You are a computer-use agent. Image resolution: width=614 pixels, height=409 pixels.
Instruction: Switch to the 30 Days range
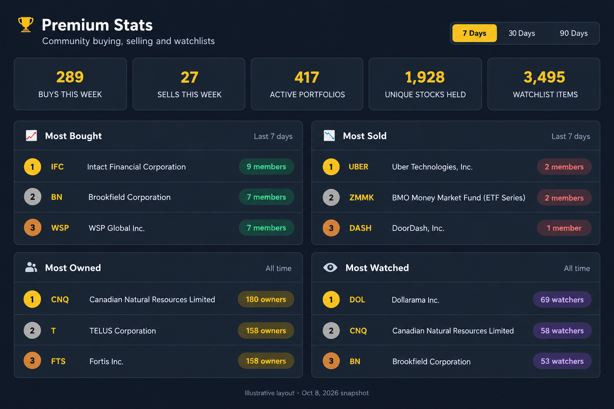[522, 33]
